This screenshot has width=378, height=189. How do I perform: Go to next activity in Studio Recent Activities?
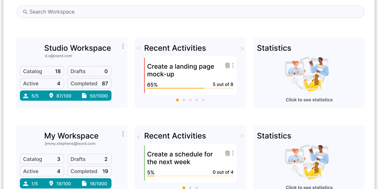point(242,49)
